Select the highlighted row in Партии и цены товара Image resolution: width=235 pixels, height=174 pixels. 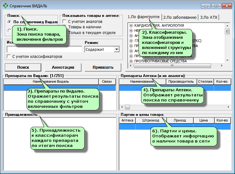(175, 127)
